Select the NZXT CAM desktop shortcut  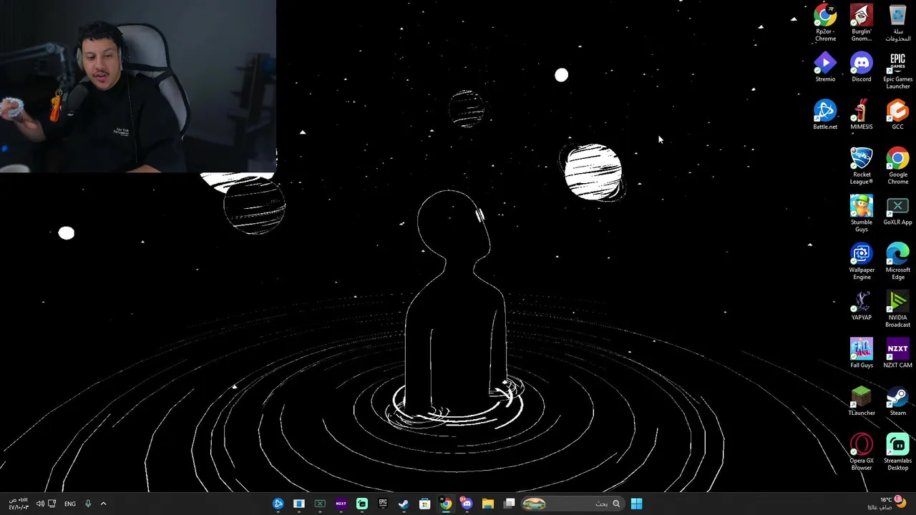coord(897,353)
